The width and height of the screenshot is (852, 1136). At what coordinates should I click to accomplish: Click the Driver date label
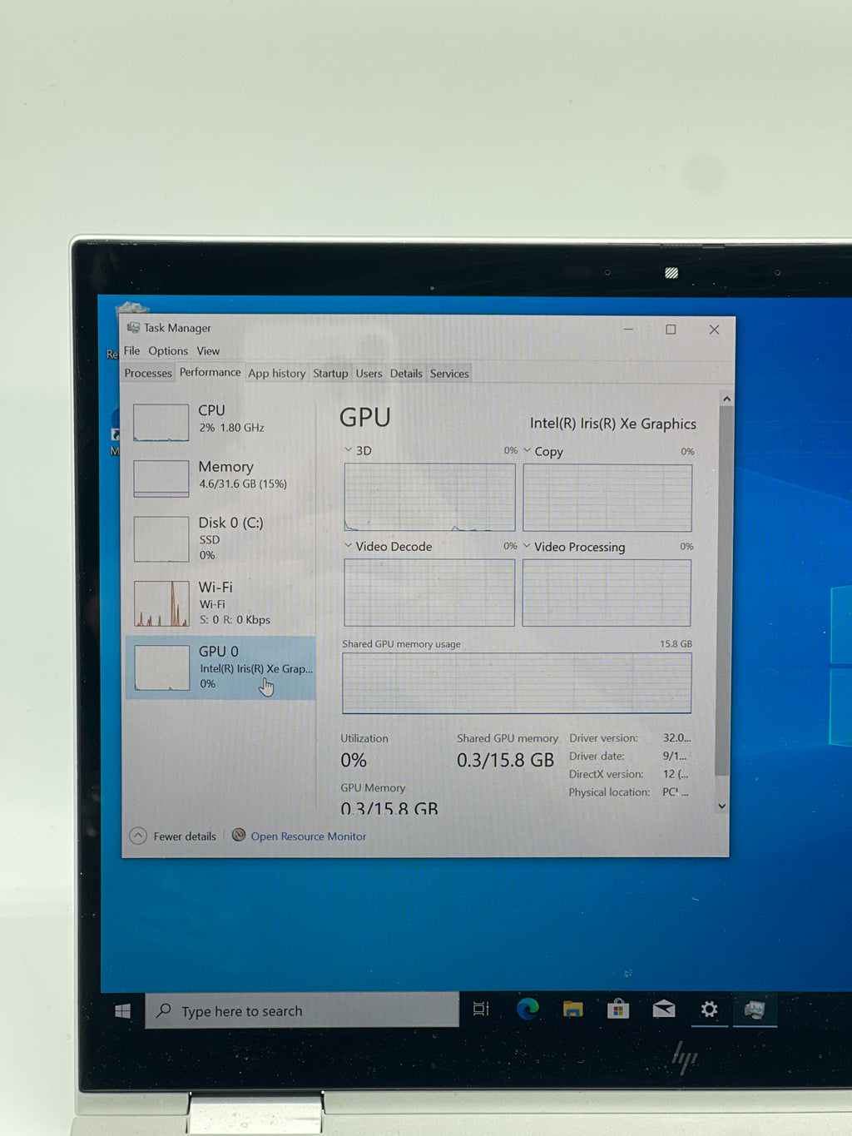point(597,757)
